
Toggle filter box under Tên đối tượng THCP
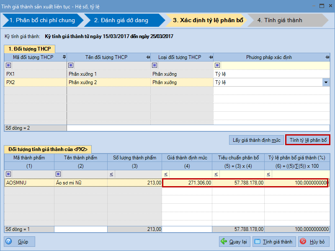(x=71, y=65)
